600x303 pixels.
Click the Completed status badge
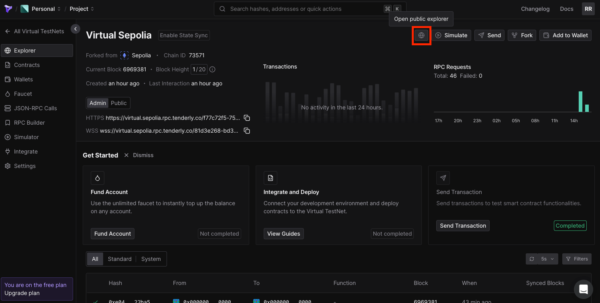(570, 226)
